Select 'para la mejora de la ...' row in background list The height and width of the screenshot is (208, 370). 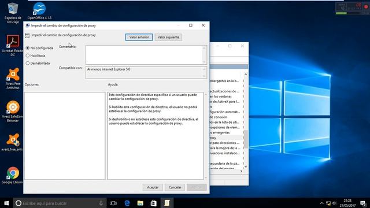coord(224,148)
